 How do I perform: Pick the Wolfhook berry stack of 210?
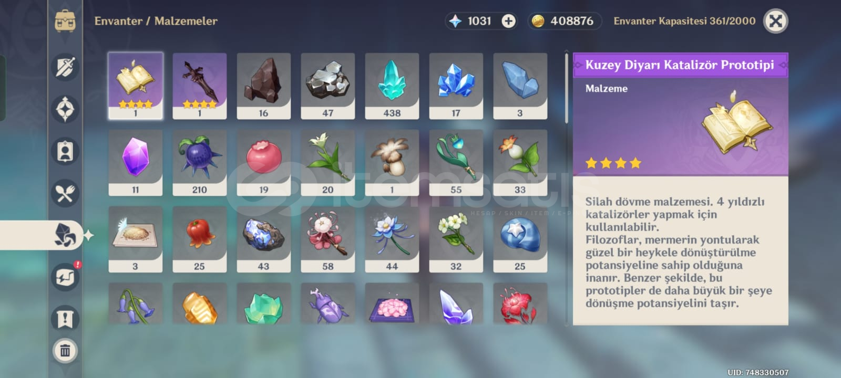pyautogui.click(x=200, y=163)
